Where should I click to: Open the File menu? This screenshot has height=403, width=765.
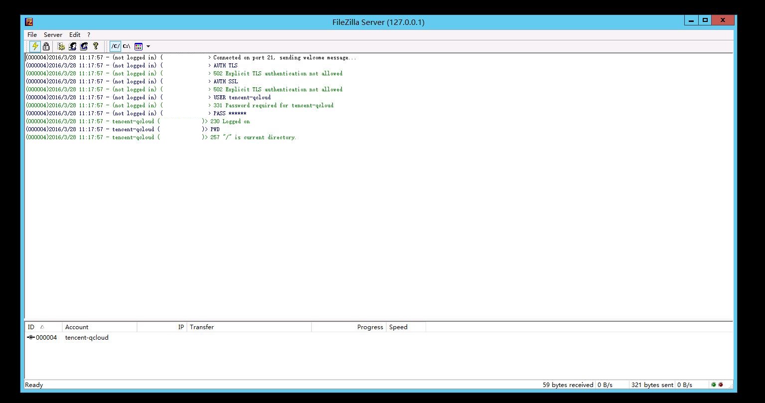pyautogui.click(x=32, y=35)
